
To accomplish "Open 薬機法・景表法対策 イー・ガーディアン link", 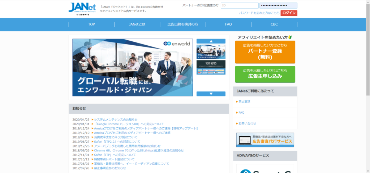I will click(132, 164).
